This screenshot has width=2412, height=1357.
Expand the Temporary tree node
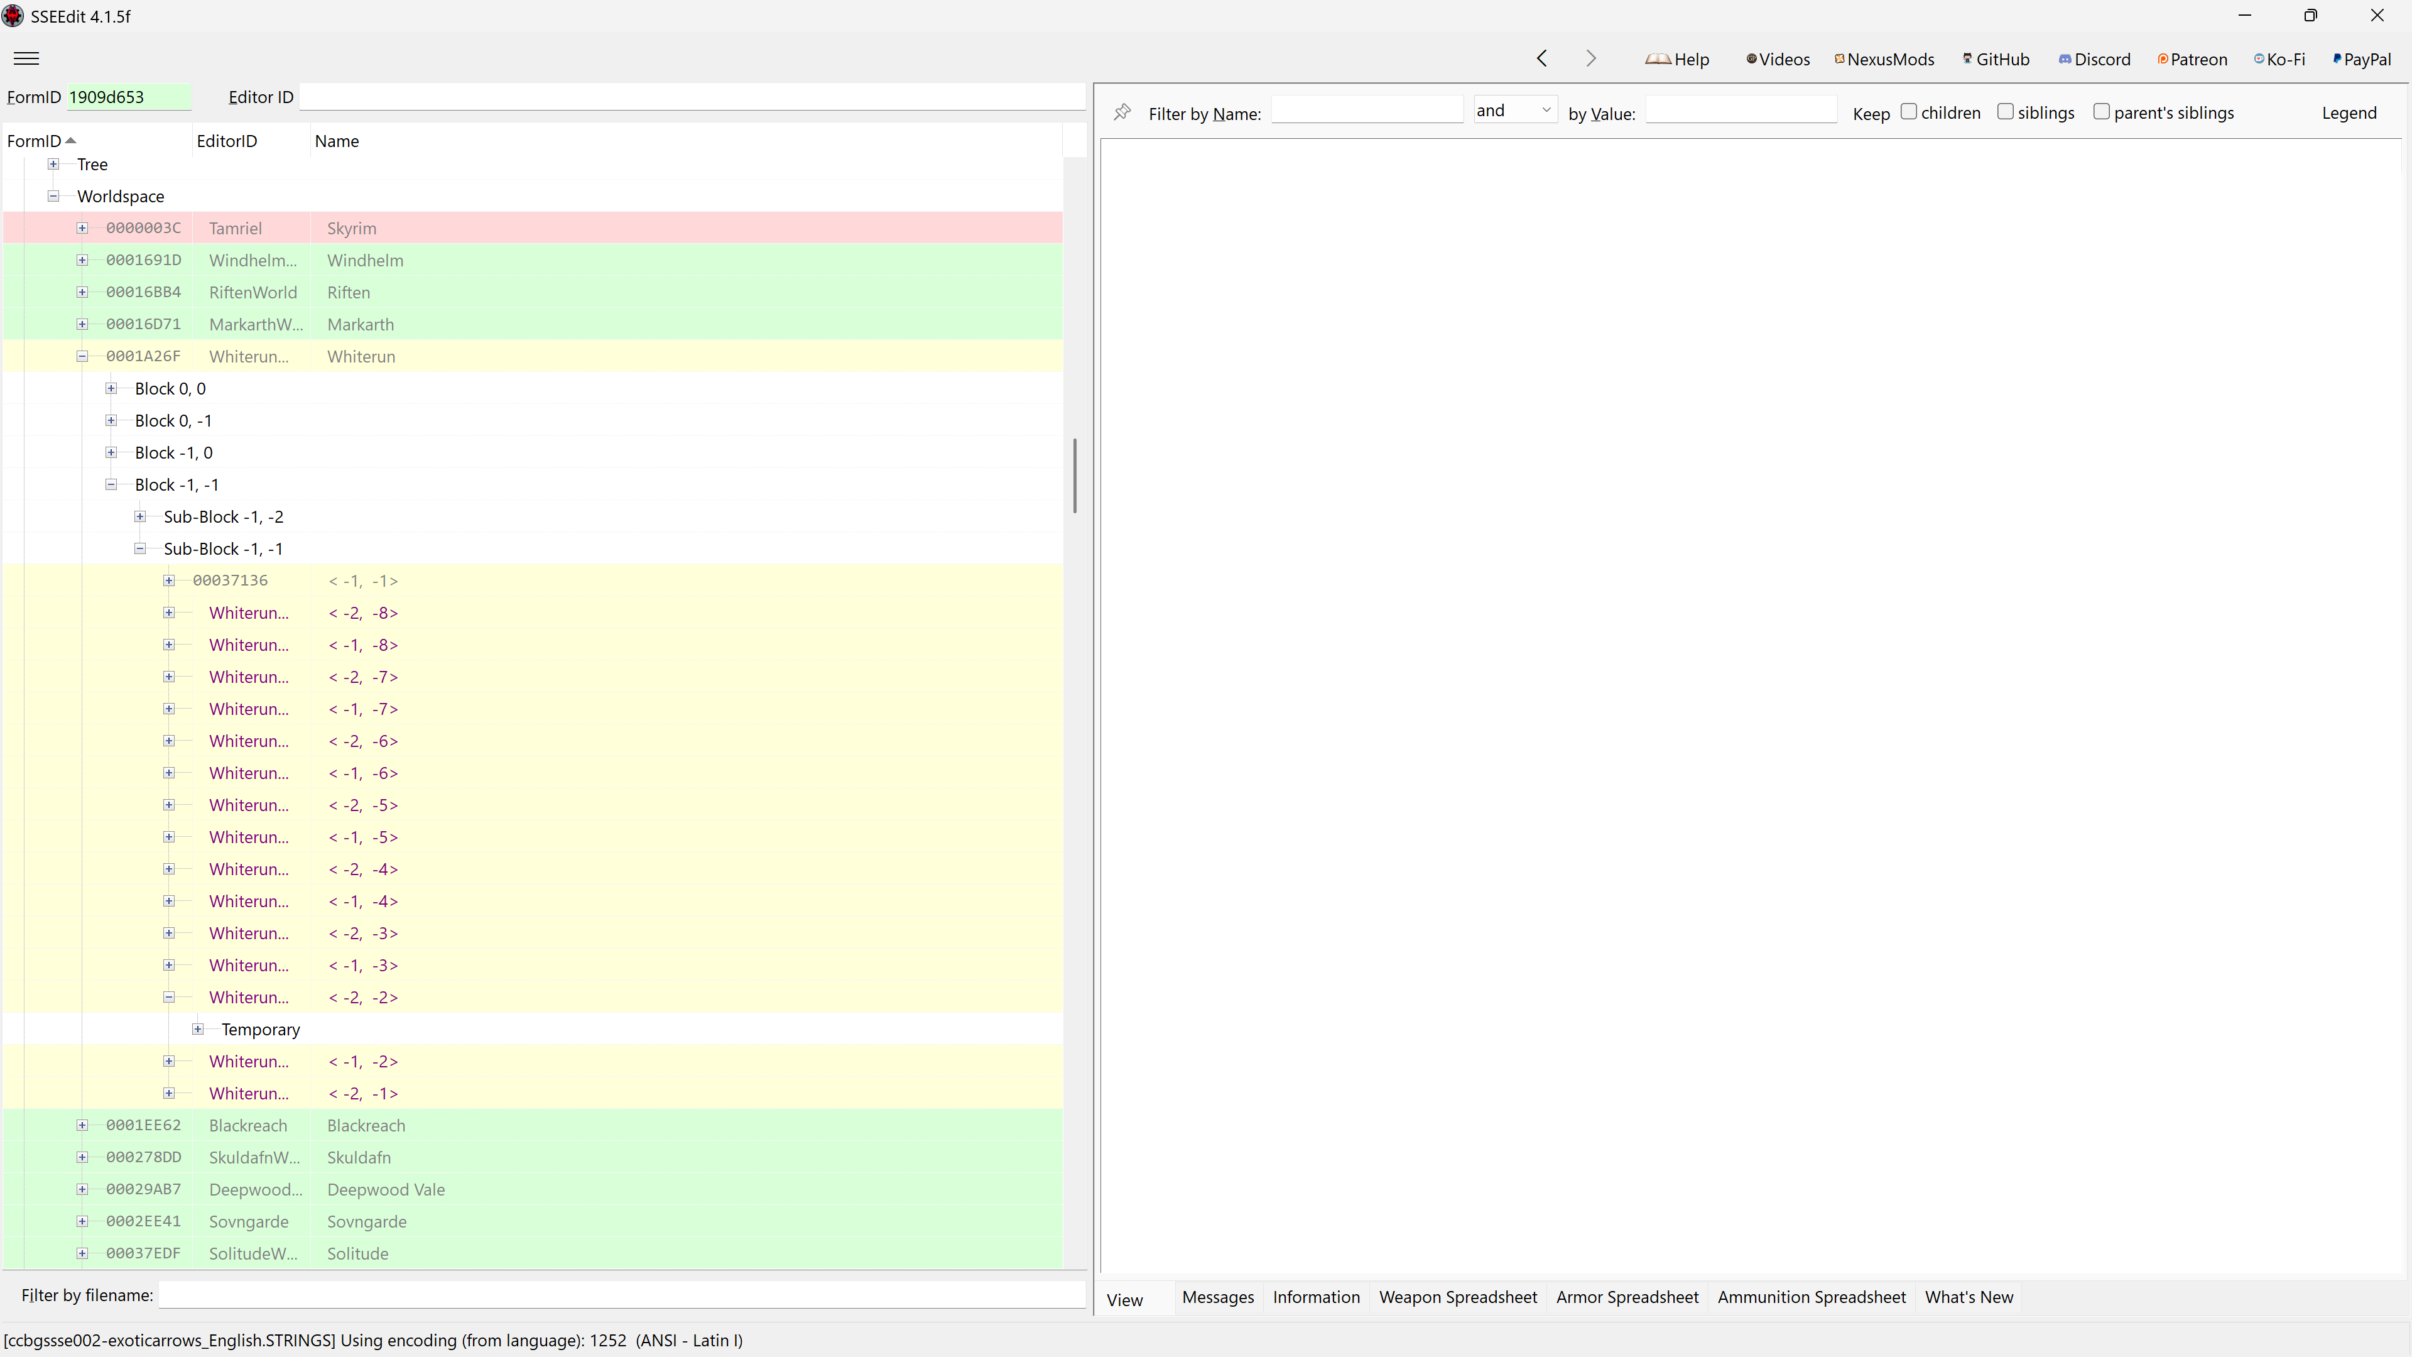tap(198, 1029)
